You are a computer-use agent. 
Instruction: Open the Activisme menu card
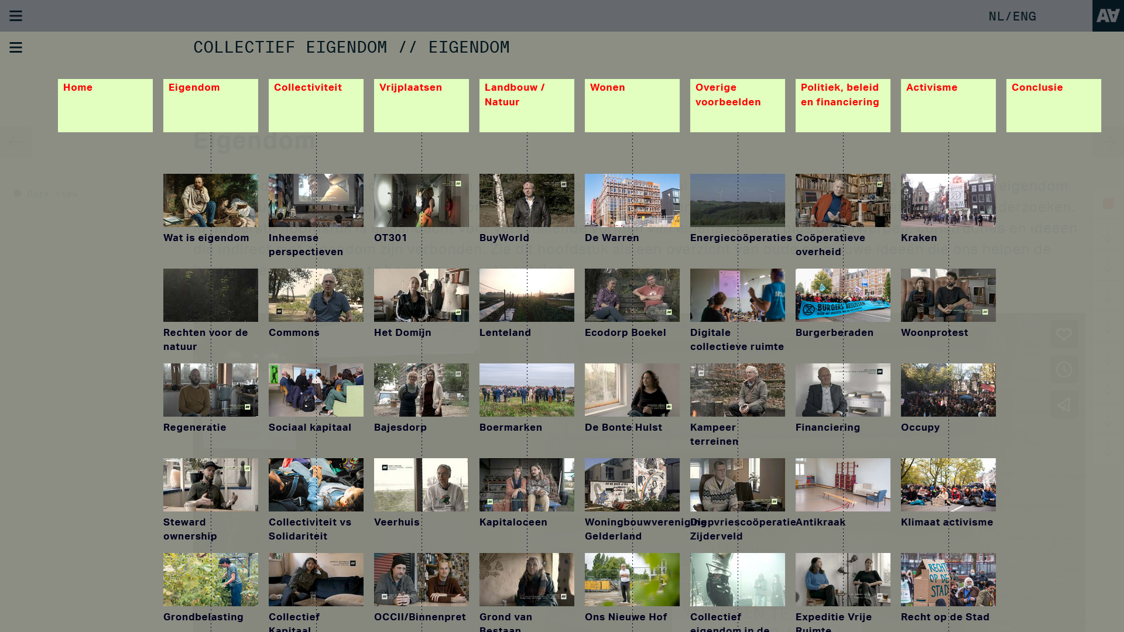[x=948, y=105]
